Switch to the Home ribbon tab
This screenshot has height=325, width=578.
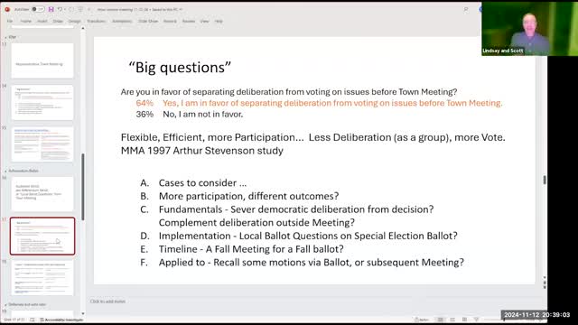[26, 22]
